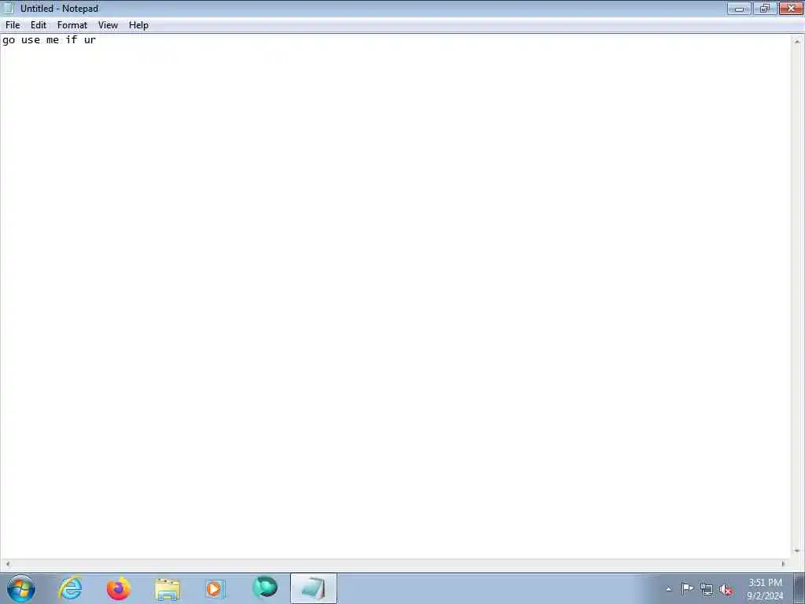Open Windows Media Player from taskbar
The width and height of the screenshot is (805, 604).
[x=215, y=588]
